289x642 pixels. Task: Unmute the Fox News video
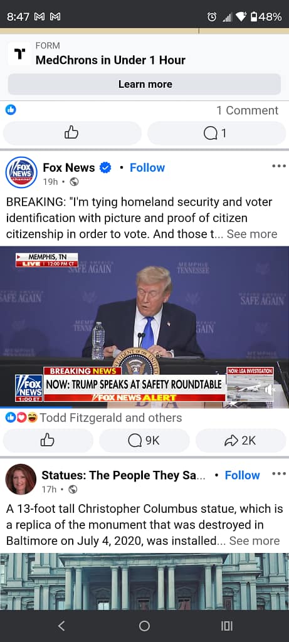pyautogui.click(x=269, y=390)
